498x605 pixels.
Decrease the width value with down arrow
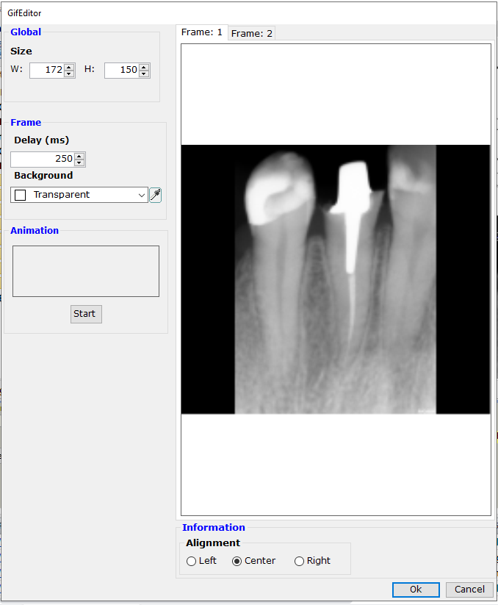69,74
